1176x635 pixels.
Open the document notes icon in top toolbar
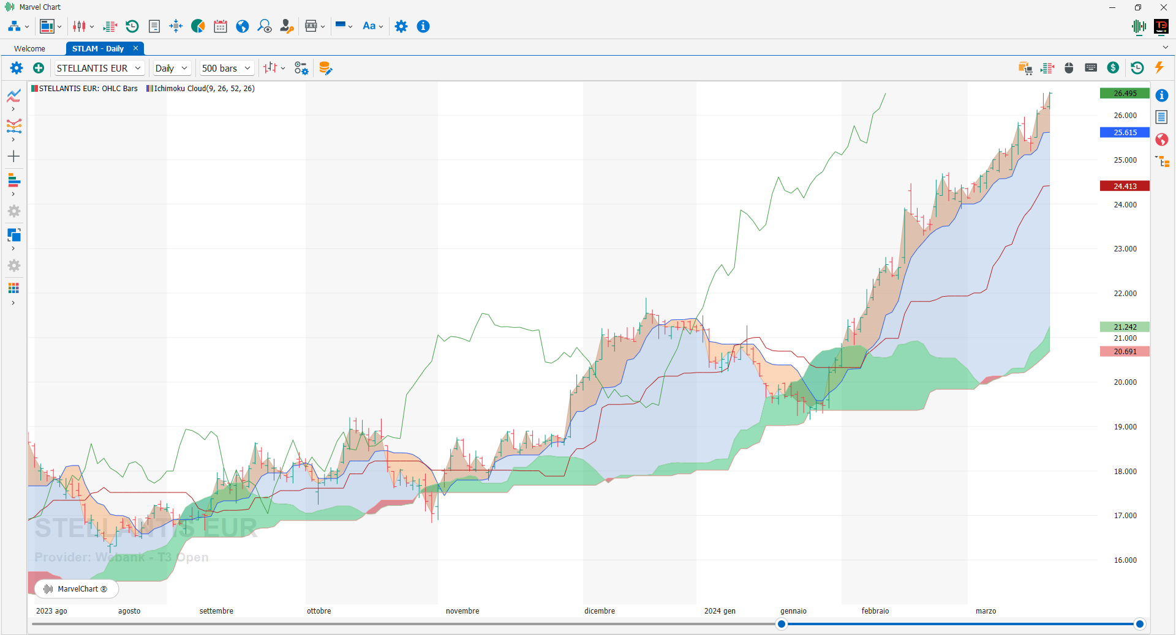154,26
